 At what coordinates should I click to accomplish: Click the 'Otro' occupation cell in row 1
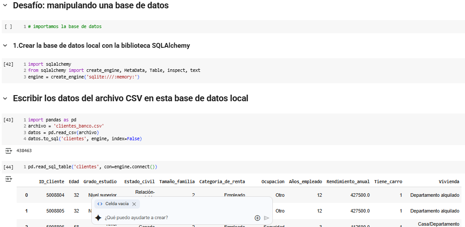[x=280, y=211]
